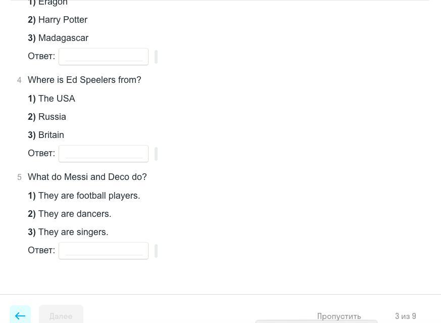Select 'They are football players.' option
The height and width of the screenshot is (323, 441).
(89, 196)
